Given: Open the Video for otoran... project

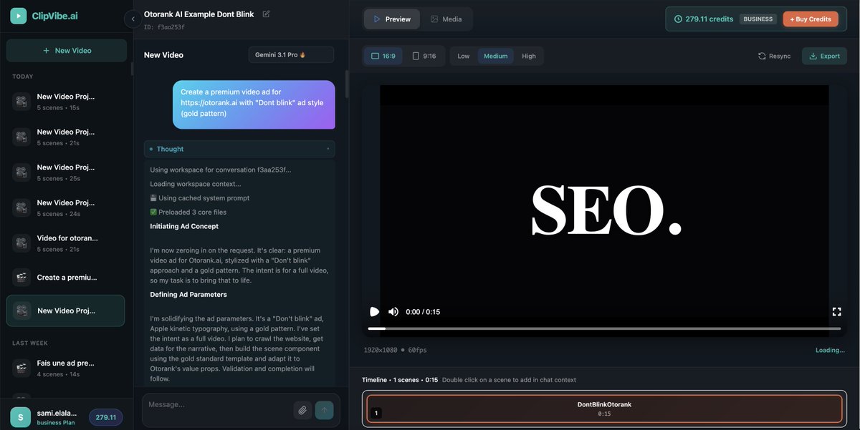Looking at the screenshot, I should 67,243.
